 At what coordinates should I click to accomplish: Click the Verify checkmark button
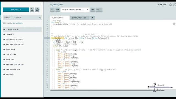pyautogui.click(x=53, y=10)
